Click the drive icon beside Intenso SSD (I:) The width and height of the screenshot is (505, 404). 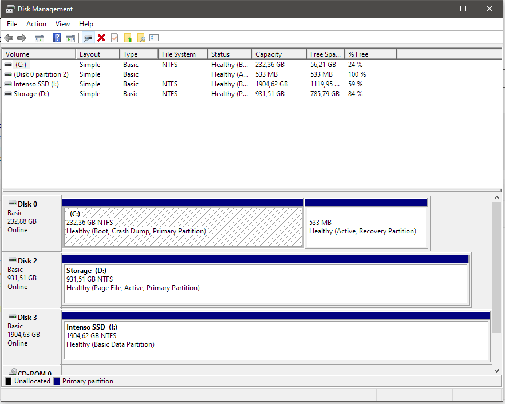pos(8,84)
